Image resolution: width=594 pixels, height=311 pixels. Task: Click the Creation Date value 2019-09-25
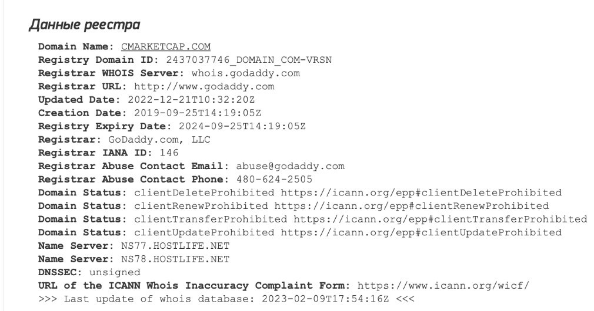198,113
